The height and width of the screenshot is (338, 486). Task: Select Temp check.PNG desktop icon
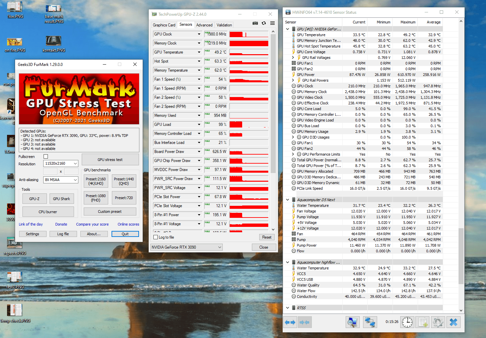(15, 314)
